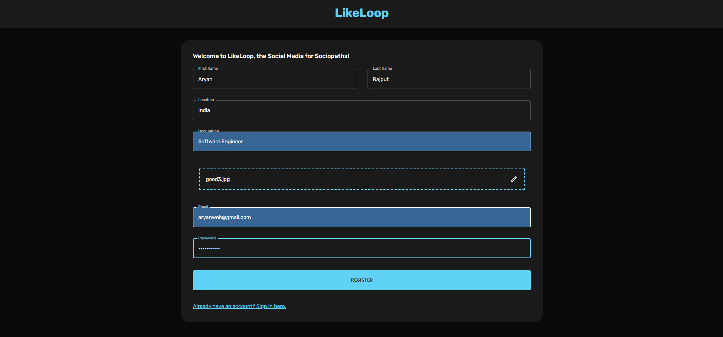Focus the Password input field

(362, 248)
